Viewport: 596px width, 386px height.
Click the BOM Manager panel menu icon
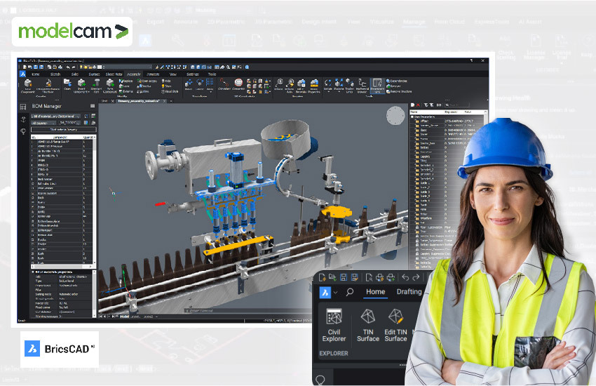point(93,106)
